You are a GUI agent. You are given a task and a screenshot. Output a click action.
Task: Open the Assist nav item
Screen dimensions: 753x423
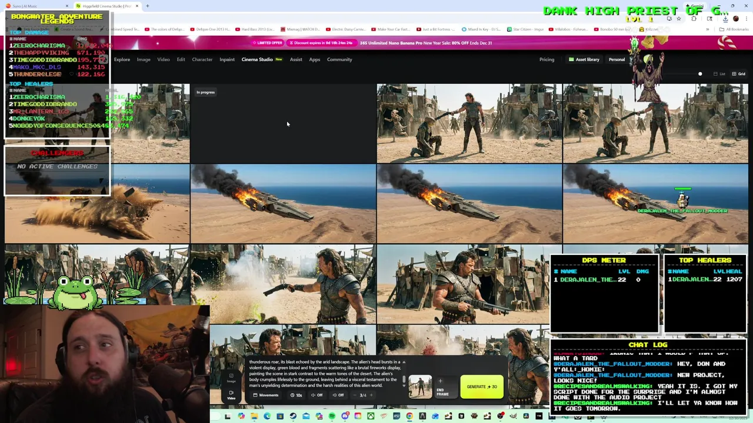[296, 59]
